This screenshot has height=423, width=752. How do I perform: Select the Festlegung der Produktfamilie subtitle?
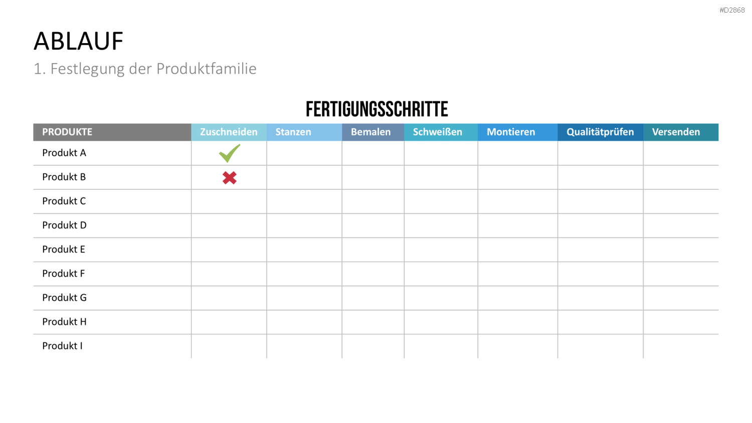153,69
